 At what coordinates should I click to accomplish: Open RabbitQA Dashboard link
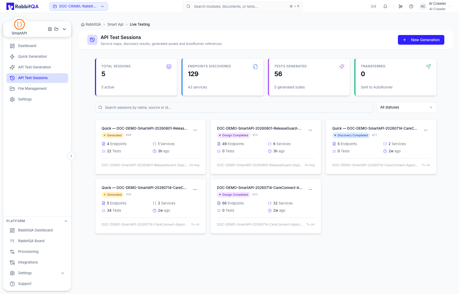pos(37,230)
